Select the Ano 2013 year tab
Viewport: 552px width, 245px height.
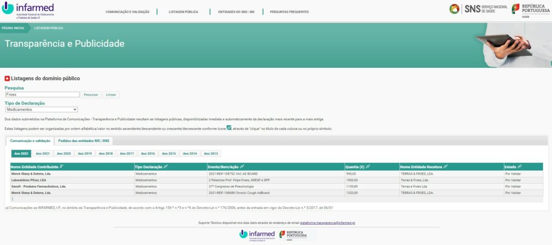[x=211, y=154]
